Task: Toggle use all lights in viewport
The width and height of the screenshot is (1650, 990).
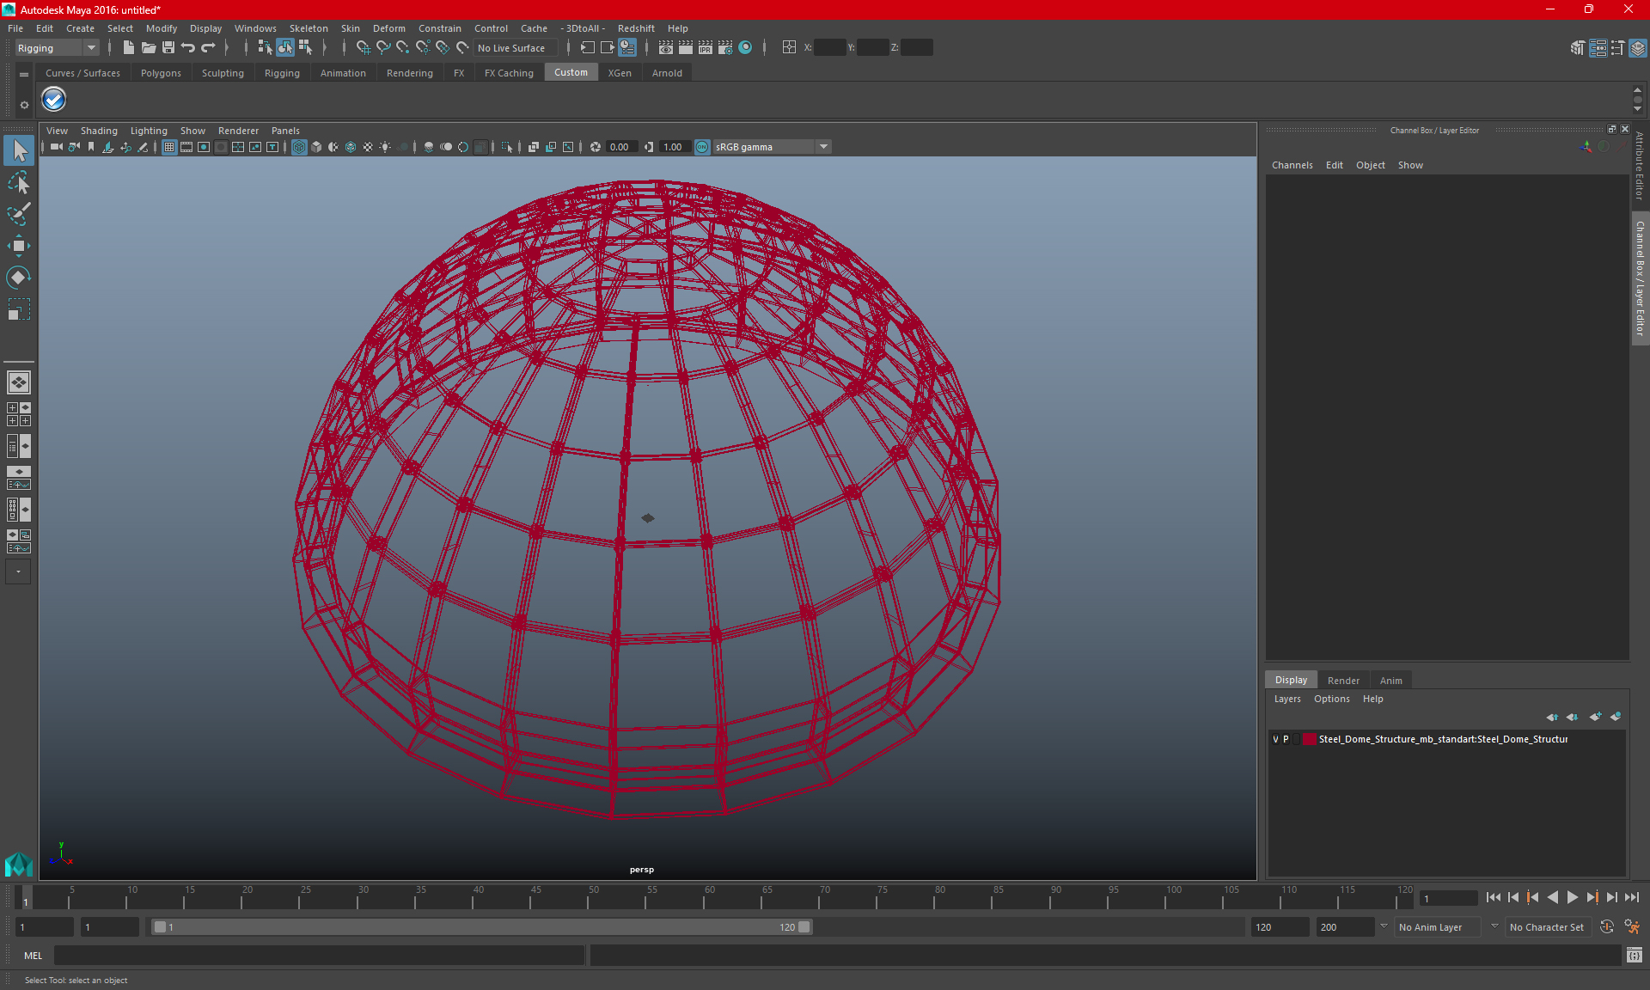Action: 385,147
